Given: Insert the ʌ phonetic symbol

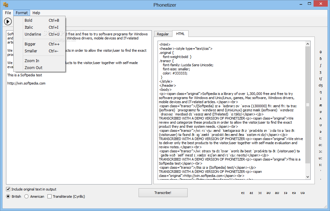Looking at the screenshot, I should 321,119.
